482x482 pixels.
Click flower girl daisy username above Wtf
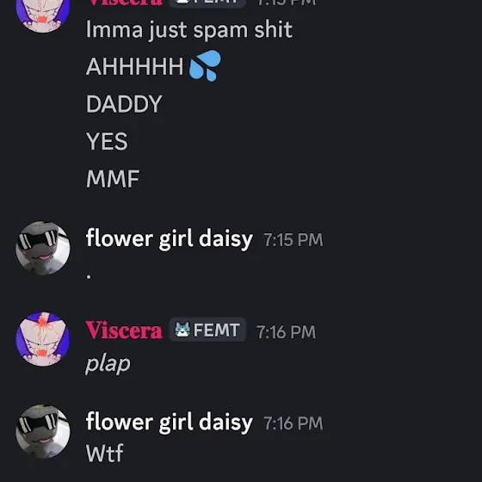[169, 422]
